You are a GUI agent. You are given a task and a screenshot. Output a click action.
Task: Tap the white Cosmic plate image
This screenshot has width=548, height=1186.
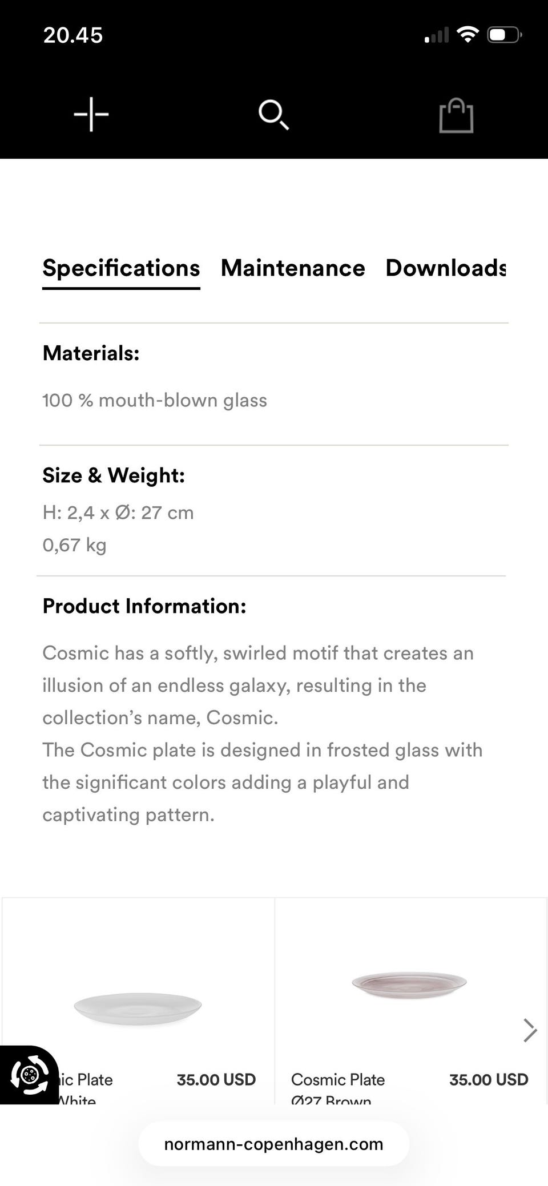tap(138, 1007)
